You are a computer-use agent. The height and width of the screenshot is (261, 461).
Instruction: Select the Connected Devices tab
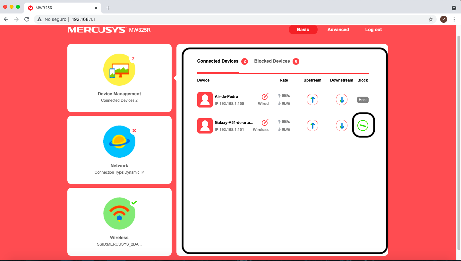coord(218,61)
